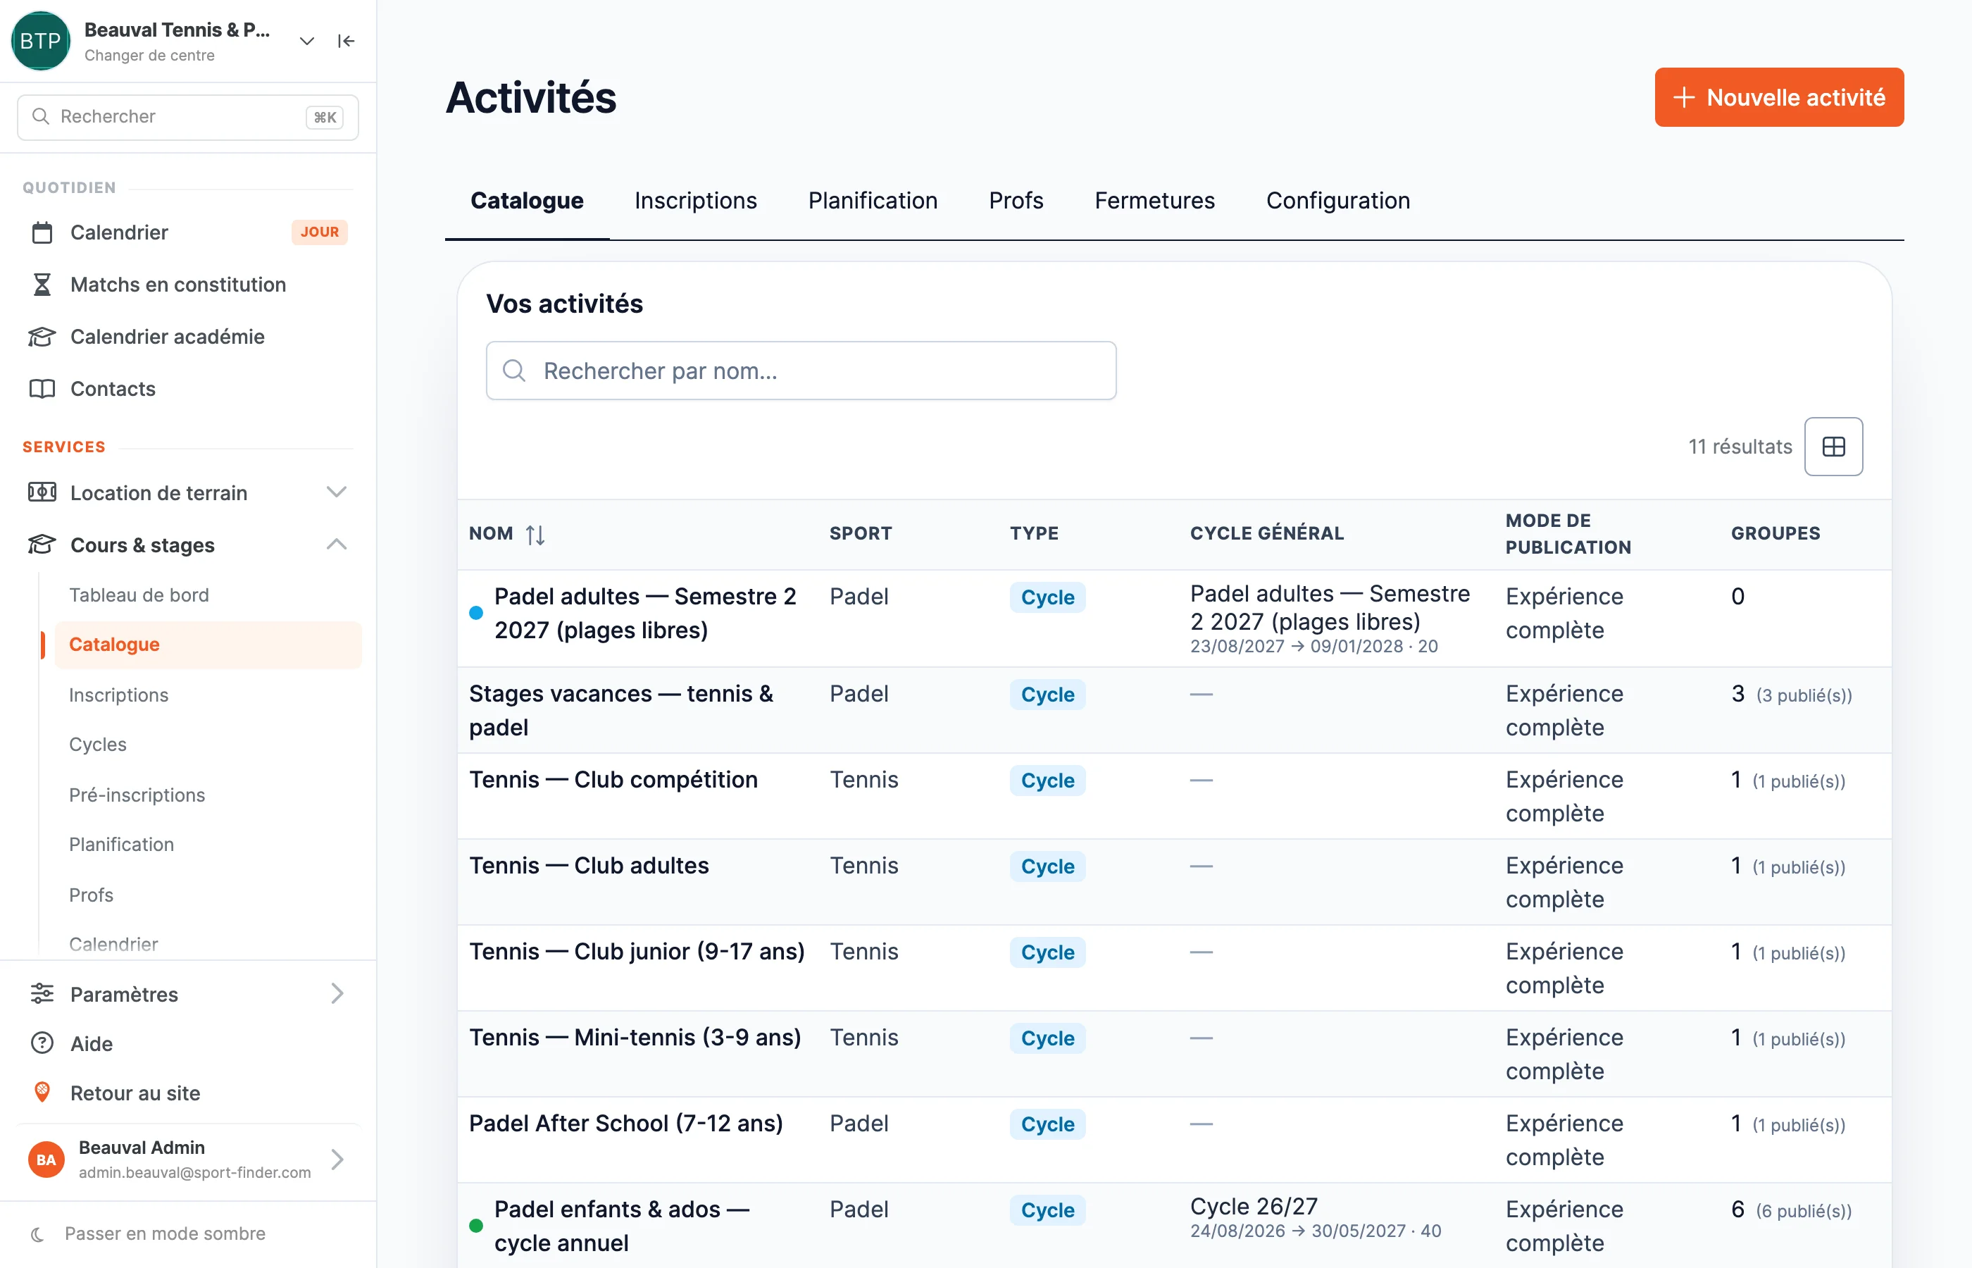Viewport: 1972px width, 1268px height.
Task: Open Stages vacances — tennis & padel
Action: click(622, 710)
